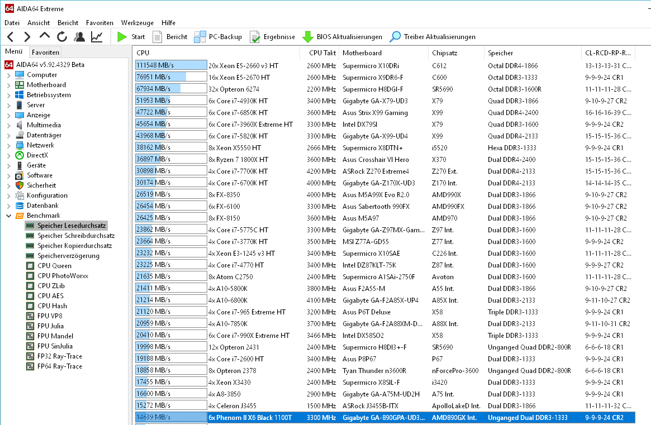Click Treiber Aktualisierungen toolbar button

[433, 37]
